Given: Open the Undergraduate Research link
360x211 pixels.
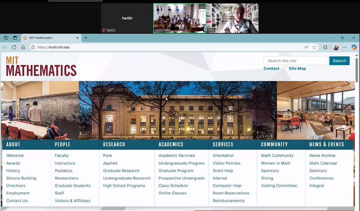Looking at the screenshot, I should pyautogui.click(x=127, y=178).
